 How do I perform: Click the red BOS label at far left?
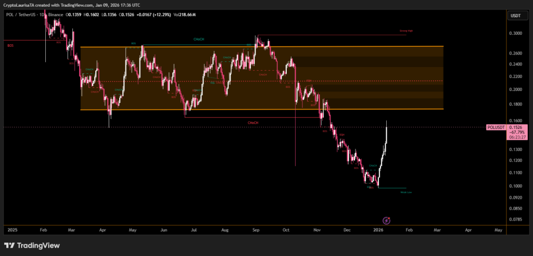(x=10, y=46)
